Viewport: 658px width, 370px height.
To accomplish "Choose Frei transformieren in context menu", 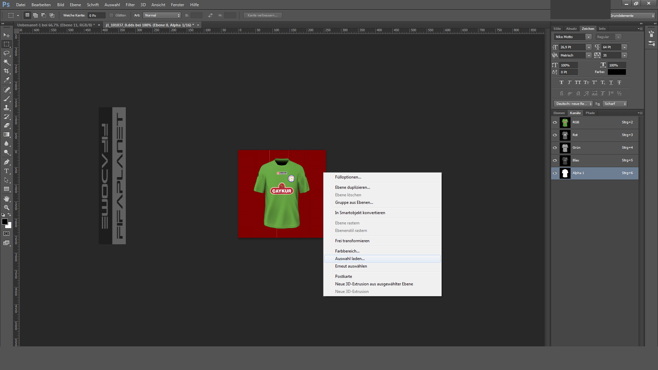I will pyautogui.click(x=382, y=241).
